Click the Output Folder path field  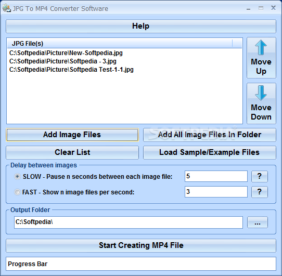pyautogui.click(x=129, y=222)
